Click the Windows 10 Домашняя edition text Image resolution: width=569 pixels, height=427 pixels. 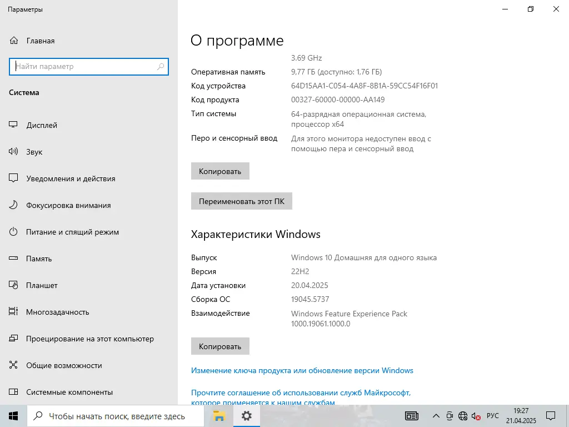363,257
